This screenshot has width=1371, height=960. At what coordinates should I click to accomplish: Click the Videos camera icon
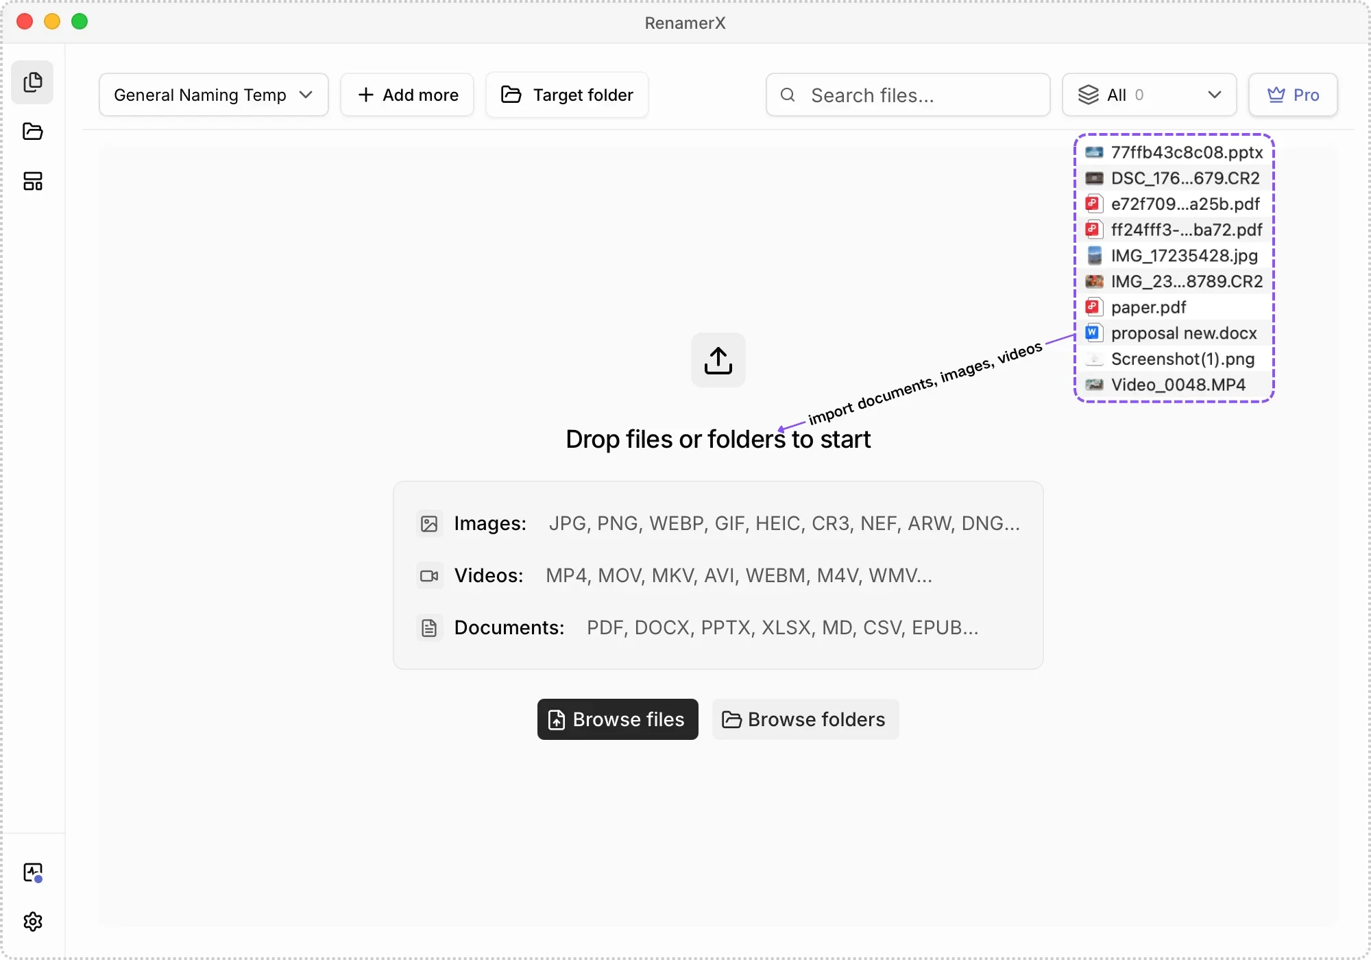[429, 576]
